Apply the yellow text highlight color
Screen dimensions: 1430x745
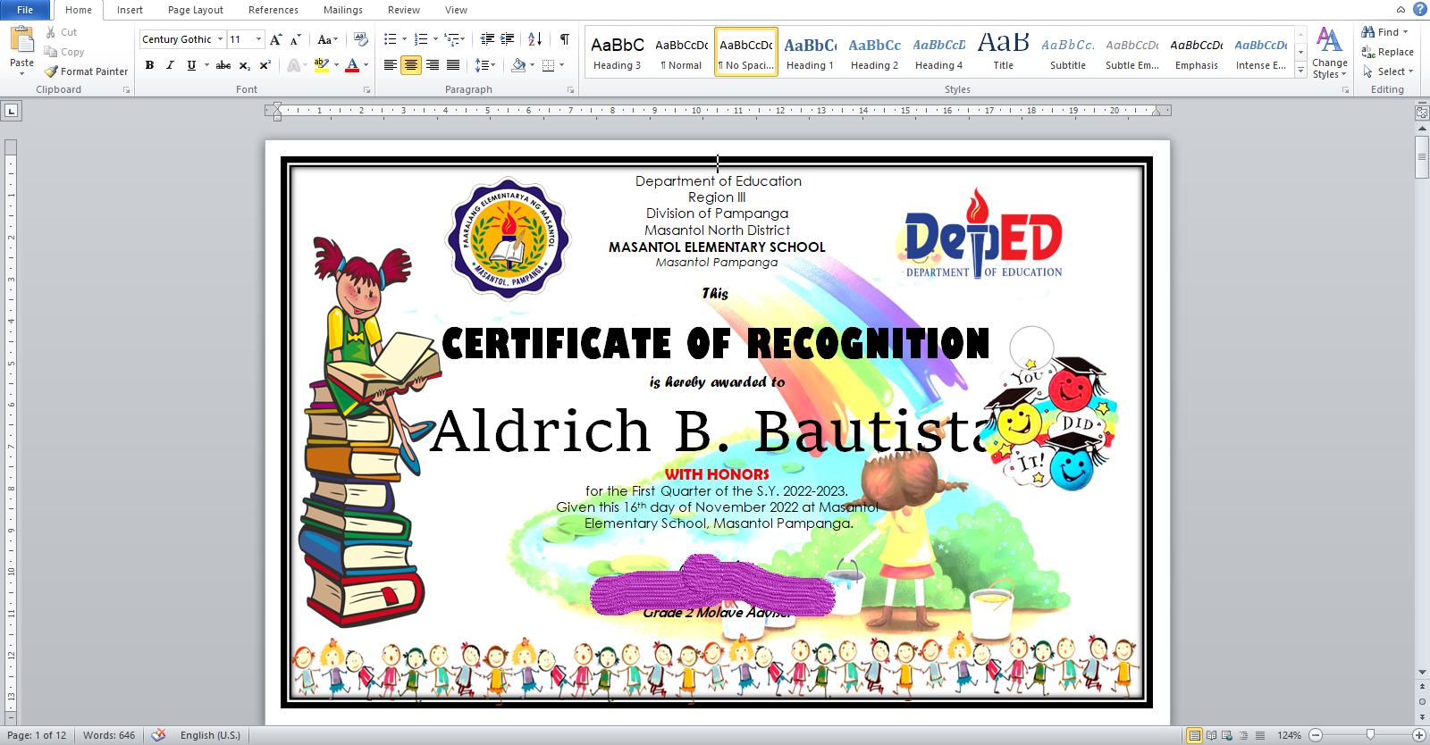coord(322,65)
